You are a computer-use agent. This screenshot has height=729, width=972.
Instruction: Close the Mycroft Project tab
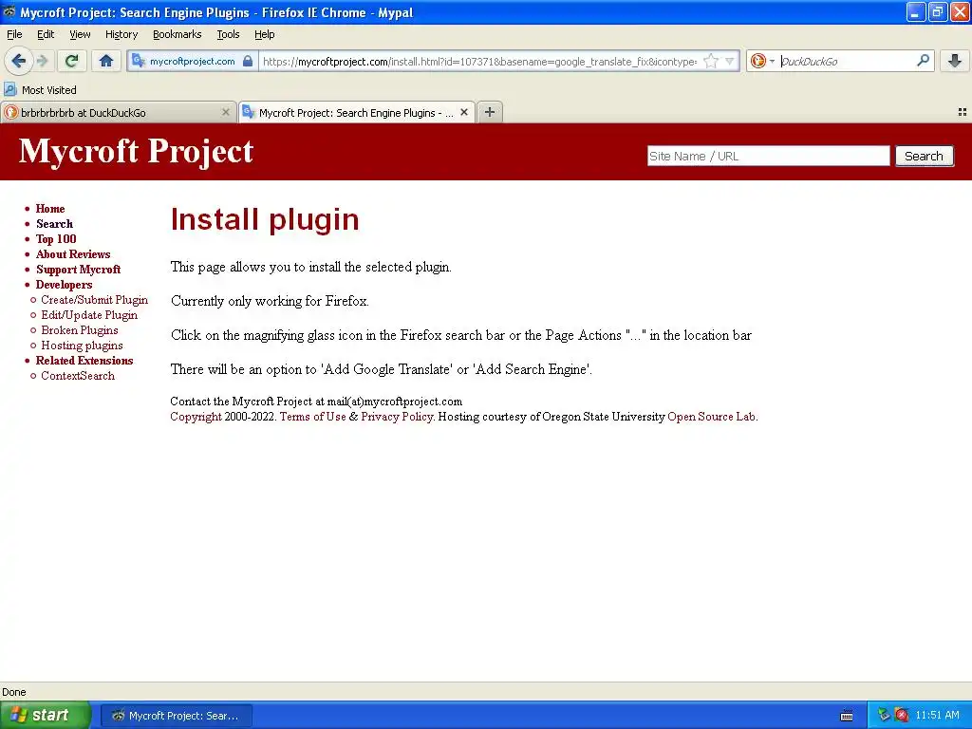pos(463,112)
